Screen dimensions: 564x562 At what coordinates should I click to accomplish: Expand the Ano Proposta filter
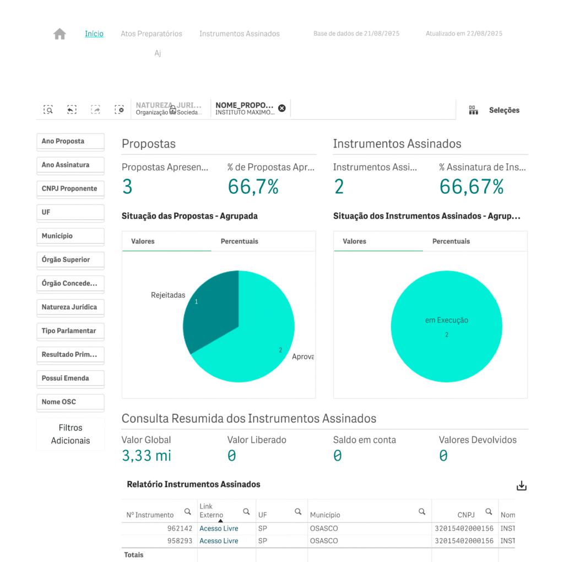pyautogui.click(x=70, y=142)
